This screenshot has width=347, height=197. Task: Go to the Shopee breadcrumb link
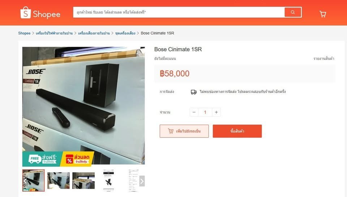pos(24,33)
